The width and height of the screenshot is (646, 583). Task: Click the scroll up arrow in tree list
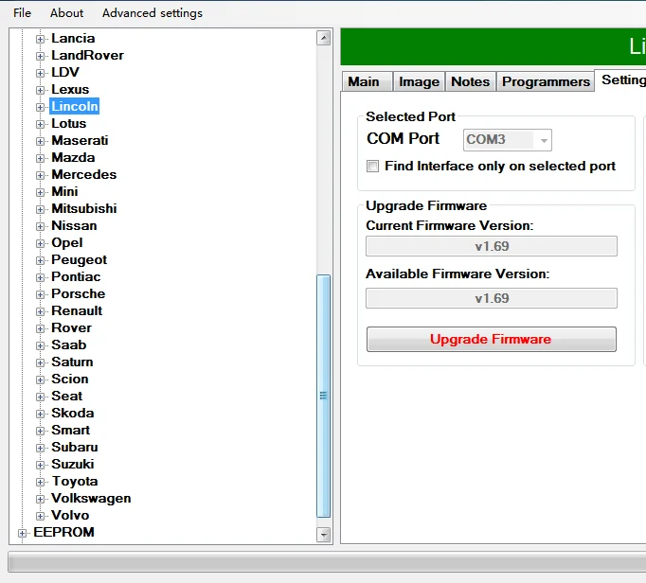click(324, 38)
